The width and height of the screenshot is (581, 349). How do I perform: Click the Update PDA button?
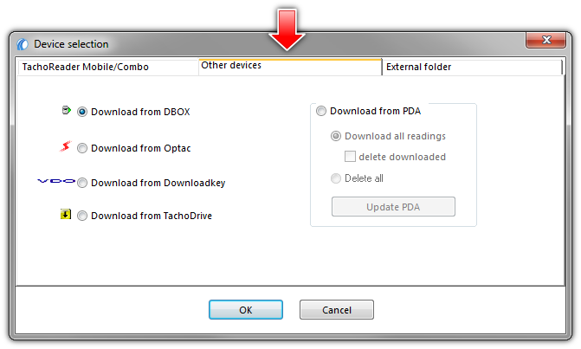click(x=393, y=207)
